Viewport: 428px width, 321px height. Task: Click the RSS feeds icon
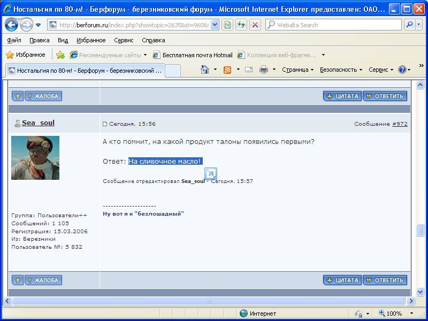tap(227, 70)
